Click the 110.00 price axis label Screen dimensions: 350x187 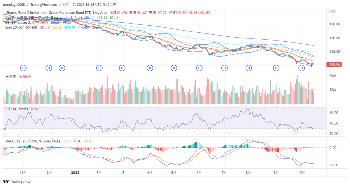tap(335, 52)
